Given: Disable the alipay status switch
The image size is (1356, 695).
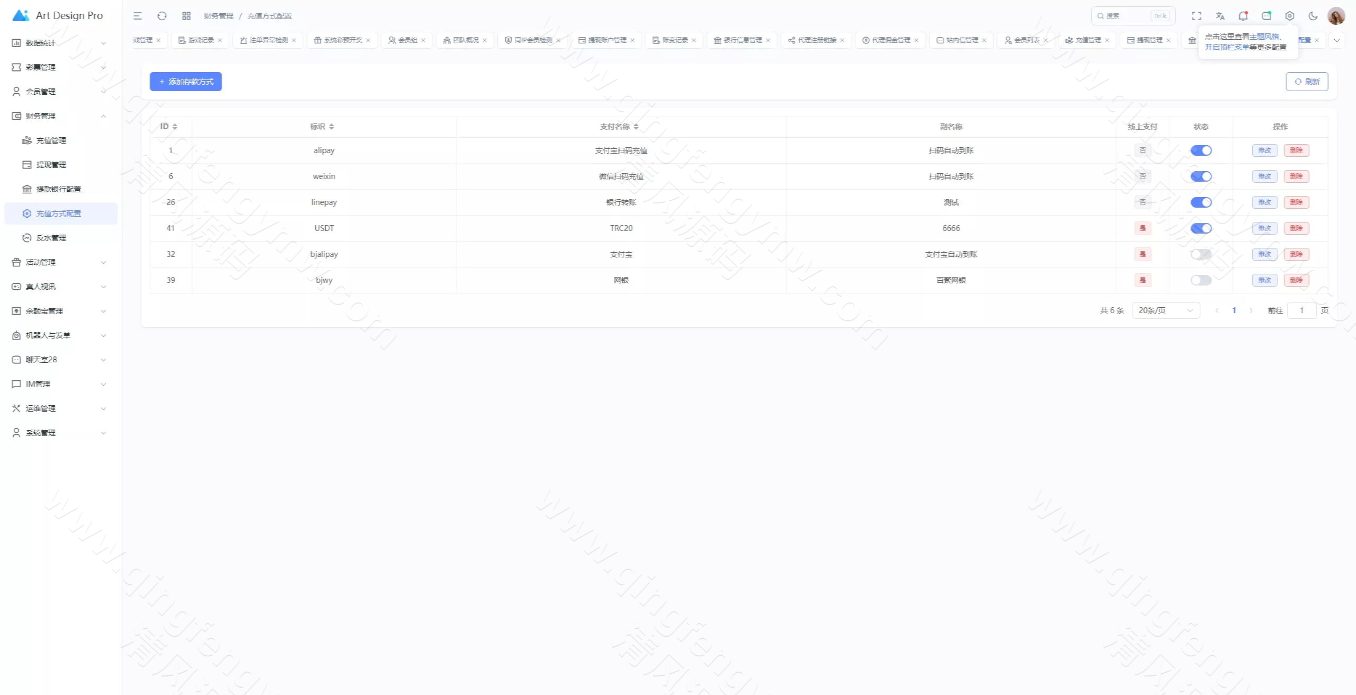Looking at the screenshot, I should coord(1201,150).
